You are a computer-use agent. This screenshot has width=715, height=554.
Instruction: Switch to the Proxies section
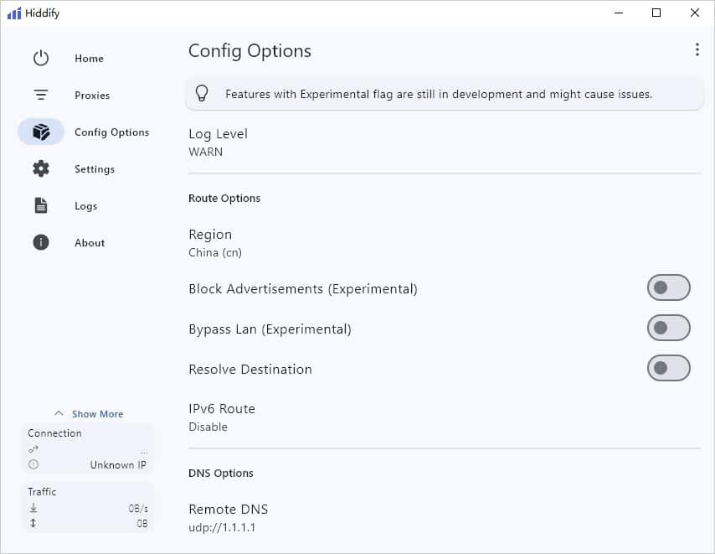[91, 95]
